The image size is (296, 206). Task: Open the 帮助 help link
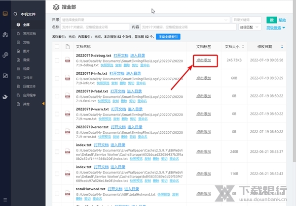pos(282,20)
